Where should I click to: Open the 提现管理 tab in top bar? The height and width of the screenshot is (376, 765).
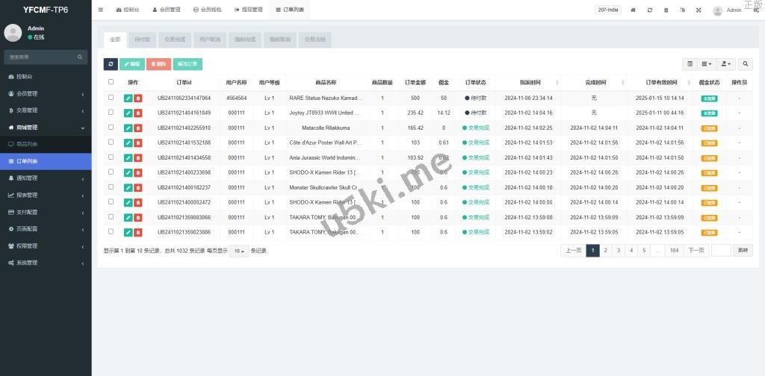pyautogui.click(x=248, y=10)
